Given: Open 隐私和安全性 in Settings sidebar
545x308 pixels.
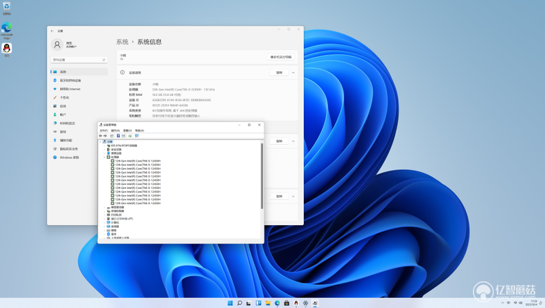Looking at the screenshot, I should click(79, 149).
